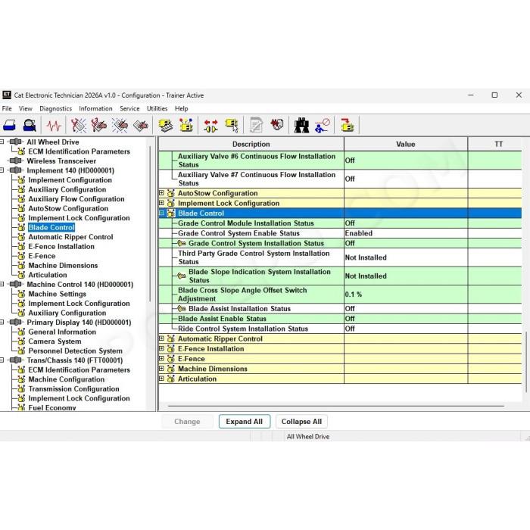Expand AutoStow Configuration row in the table
Screen dimensions: 530x530
(161, 193)
